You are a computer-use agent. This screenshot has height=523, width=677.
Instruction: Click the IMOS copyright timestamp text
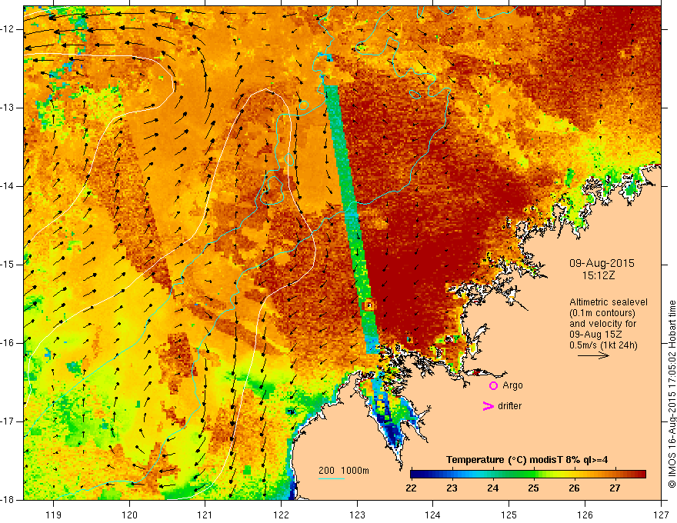coord(672,395)
